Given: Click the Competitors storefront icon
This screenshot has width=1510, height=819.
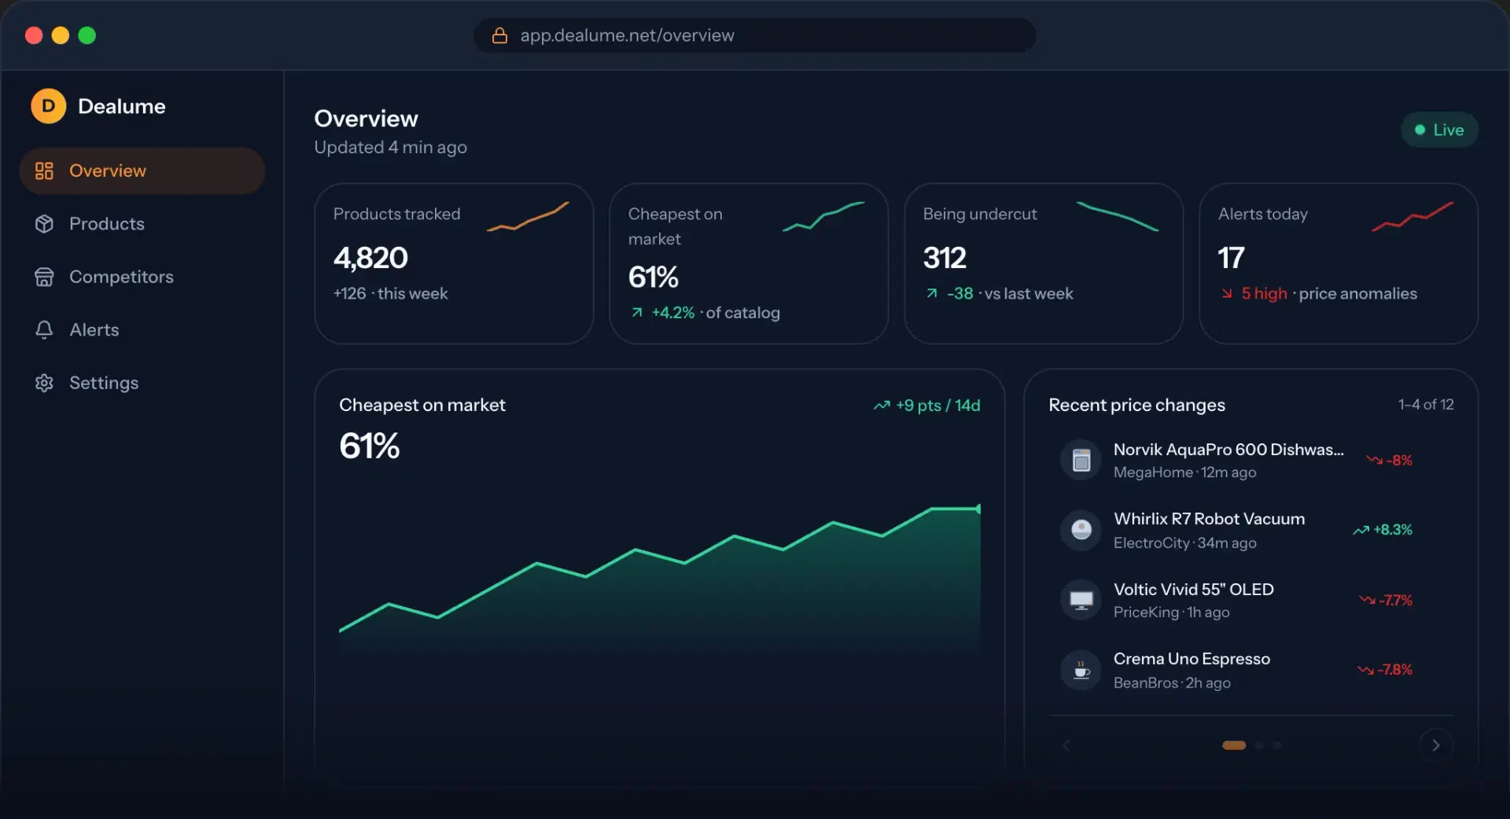Looking at the screenshot, I should coord(44,277).
